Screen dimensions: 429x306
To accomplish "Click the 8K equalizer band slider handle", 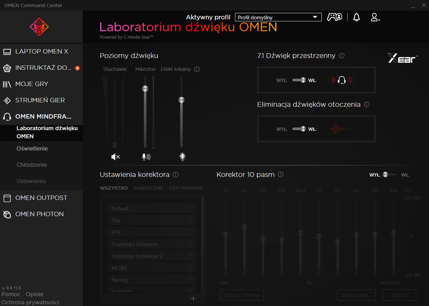I will pos(375,234).
